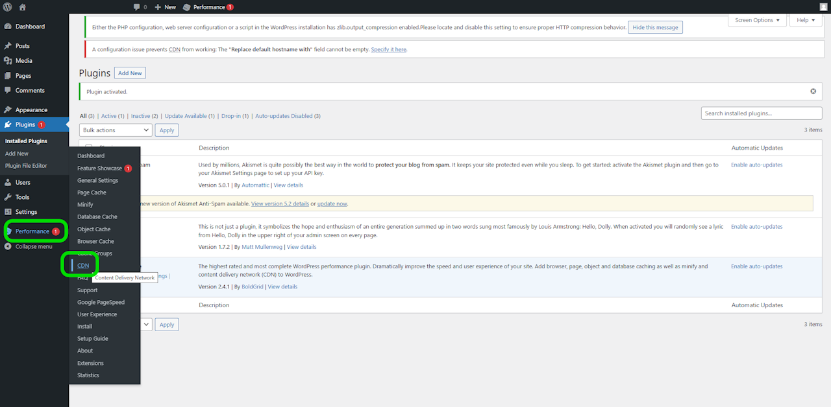Screen dimensions: 831x407
Task: Focus the Search installed plugins field
Action: 762,113
